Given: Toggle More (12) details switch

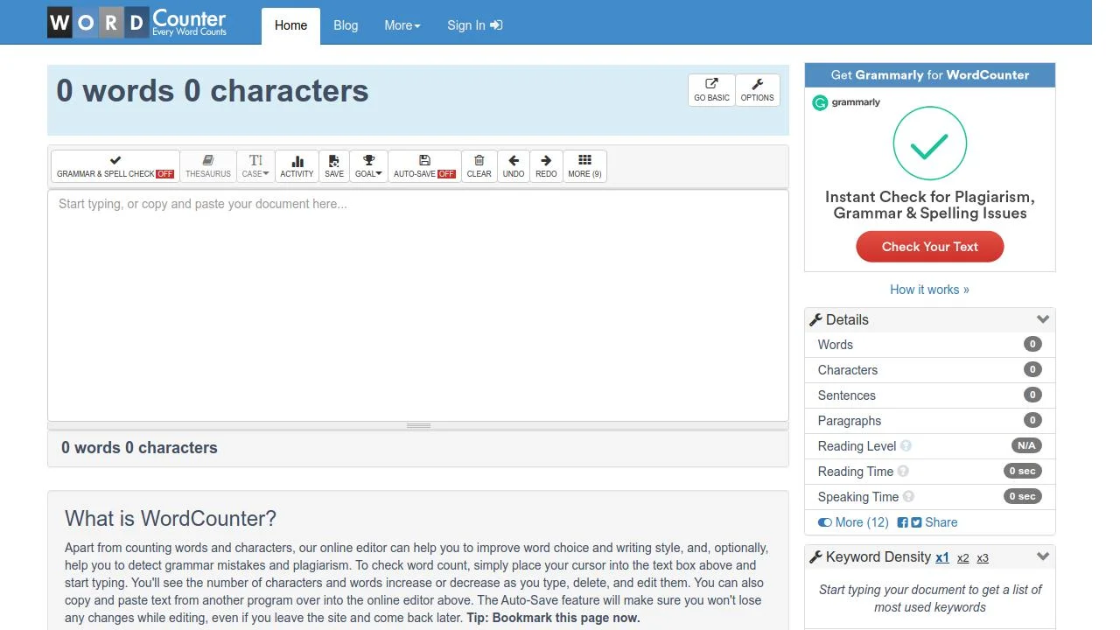Looking at the screenshot, I should click(x=824, y=522).
